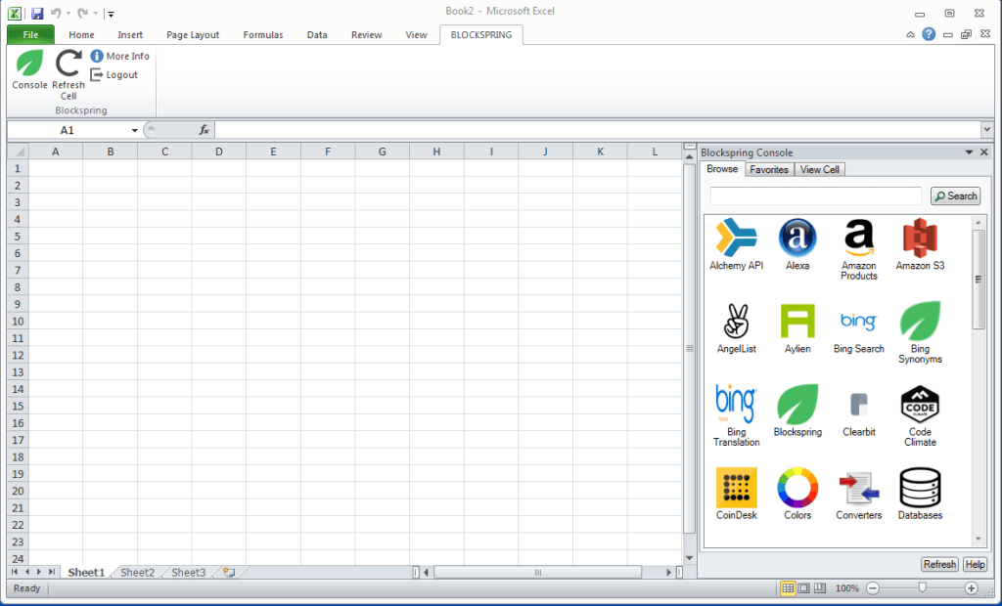Open the Data ribbon tab
Screen dimensions: 1002x606
(x=317, y=34)
